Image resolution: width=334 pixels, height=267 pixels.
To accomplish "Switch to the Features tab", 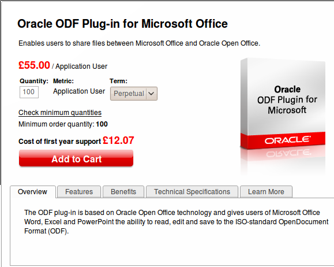I will point(79,192).
